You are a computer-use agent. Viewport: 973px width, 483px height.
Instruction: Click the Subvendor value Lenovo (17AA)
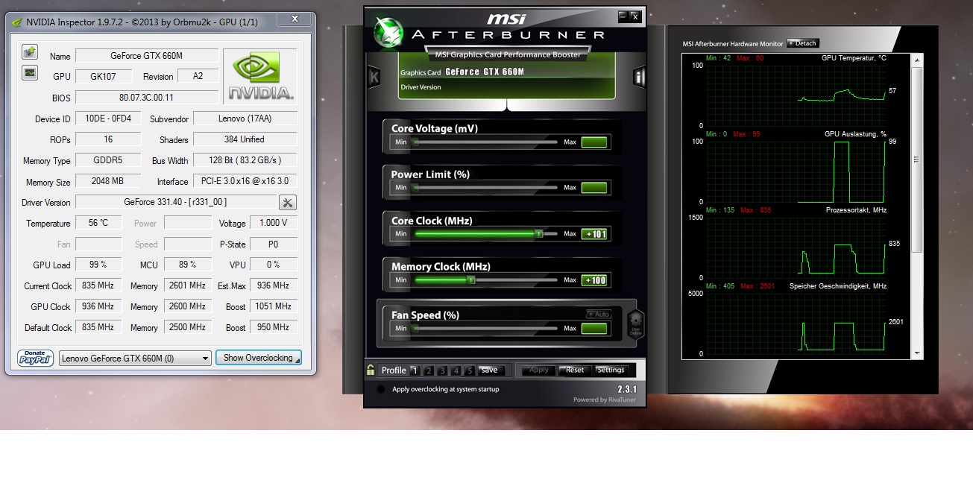coord(245,118)
